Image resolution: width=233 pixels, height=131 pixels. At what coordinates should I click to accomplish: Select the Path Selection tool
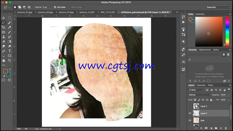pos(3,56)
